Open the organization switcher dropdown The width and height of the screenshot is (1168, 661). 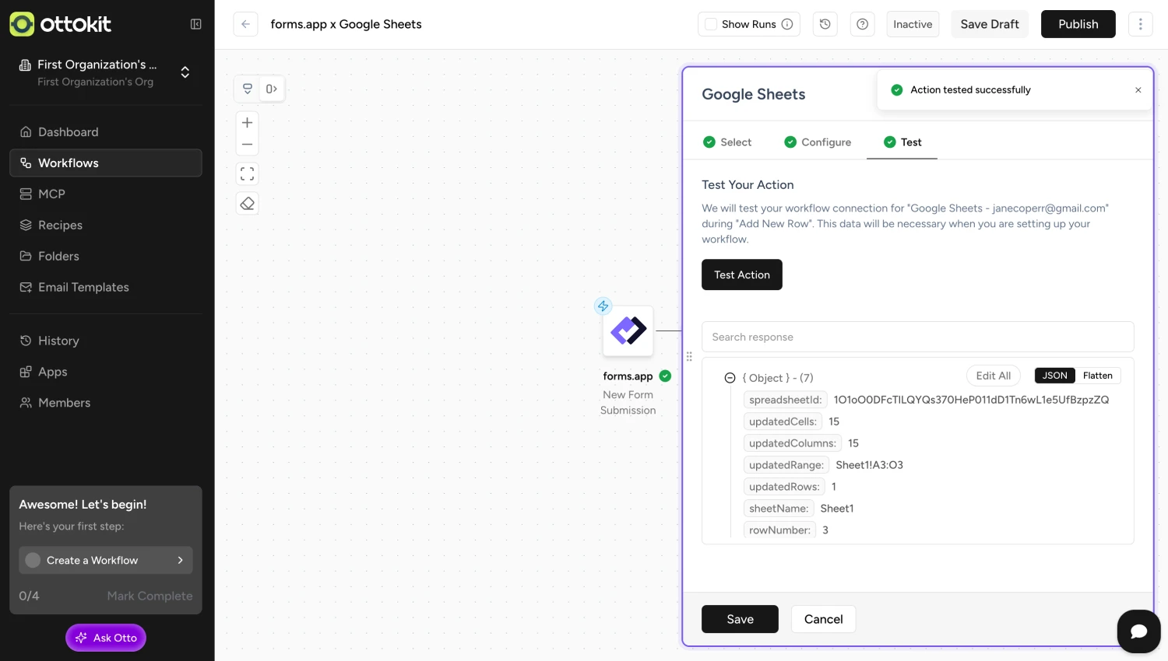tap(185, 72)
